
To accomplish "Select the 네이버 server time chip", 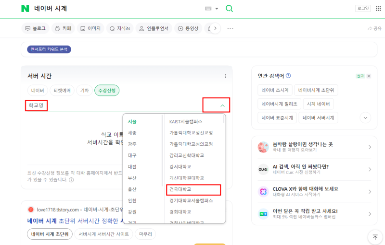I will 38,91.
